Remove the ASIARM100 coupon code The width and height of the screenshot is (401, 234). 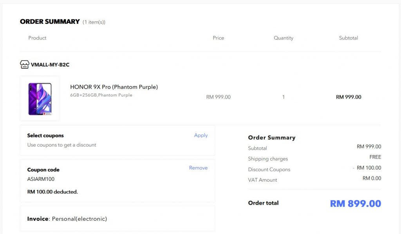coord(198,168)
